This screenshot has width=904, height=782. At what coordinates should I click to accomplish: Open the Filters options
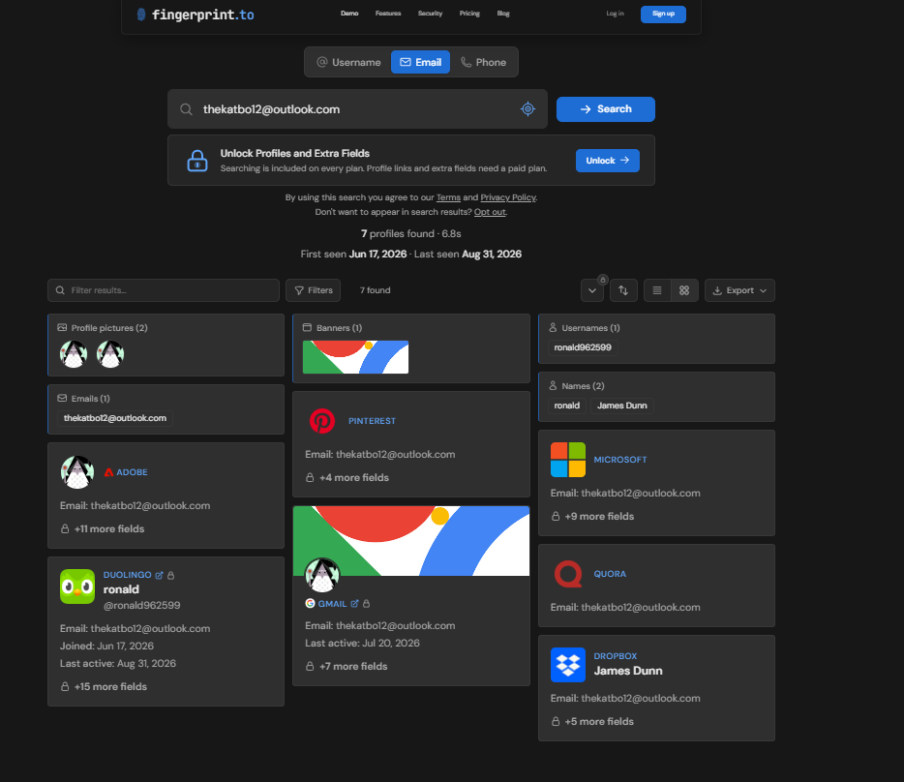313,290
